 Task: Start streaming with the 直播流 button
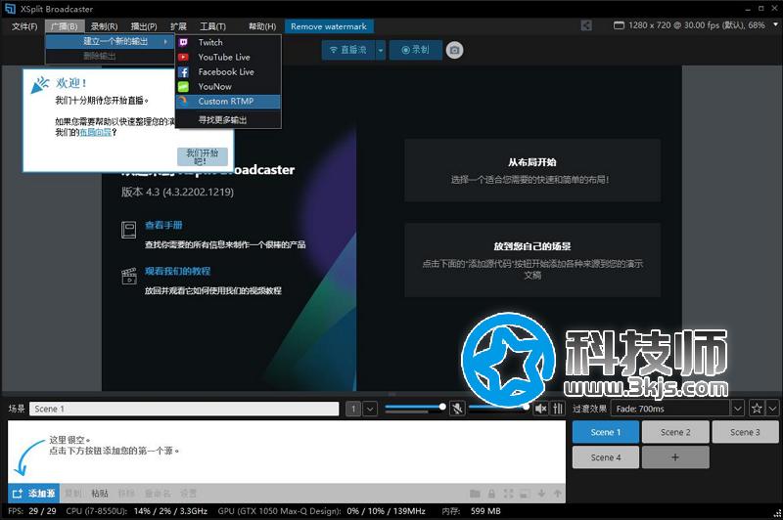coord(348,50)
